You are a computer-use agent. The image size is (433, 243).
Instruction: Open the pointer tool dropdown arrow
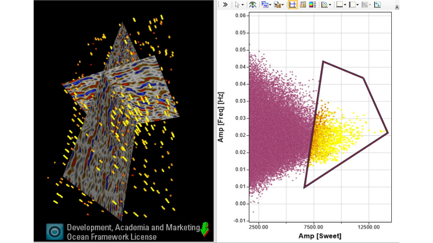(243, 5)
